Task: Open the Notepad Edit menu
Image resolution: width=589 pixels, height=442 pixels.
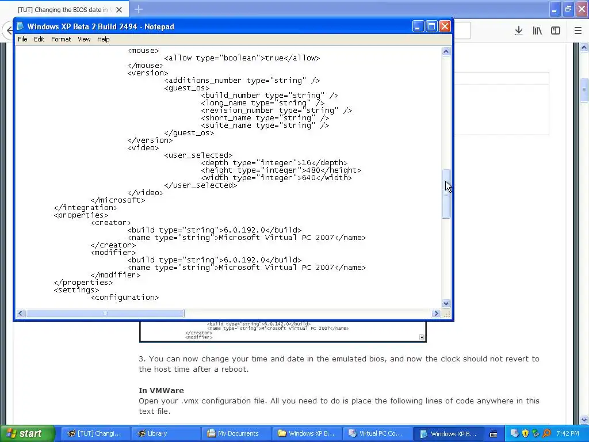Action: coord(39,39)
